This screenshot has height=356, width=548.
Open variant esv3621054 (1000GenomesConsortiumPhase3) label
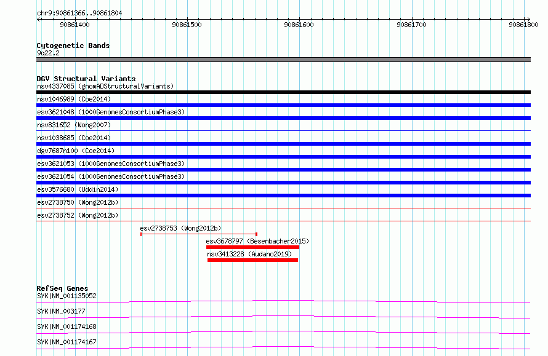(111, 176)
